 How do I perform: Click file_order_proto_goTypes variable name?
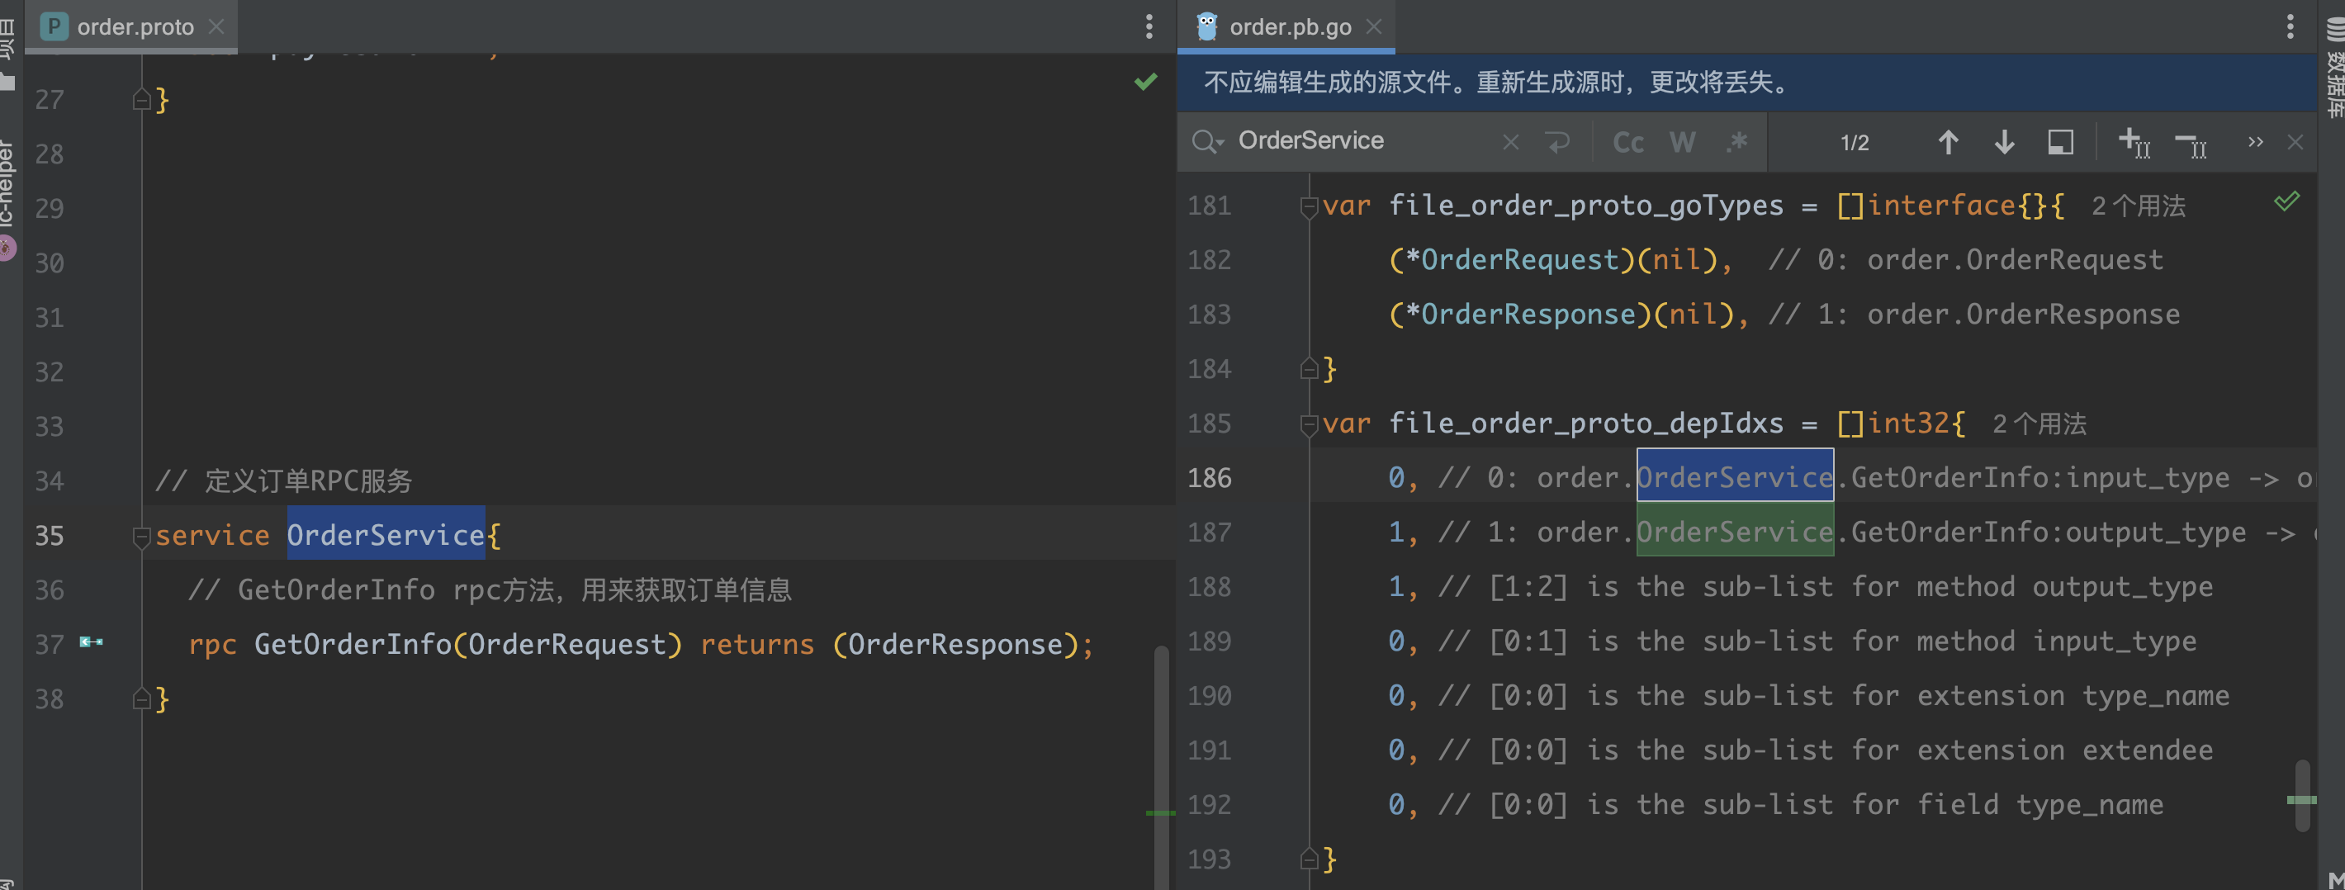pos(1586,206)
